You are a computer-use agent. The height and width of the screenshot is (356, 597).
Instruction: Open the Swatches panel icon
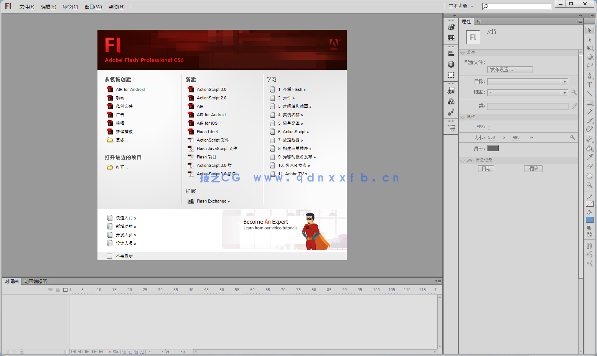450,37
